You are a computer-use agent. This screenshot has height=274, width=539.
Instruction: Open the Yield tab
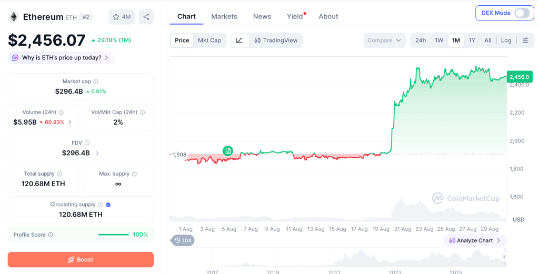point(295,16)
